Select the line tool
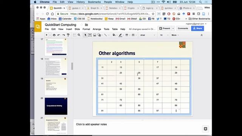The image size is (242, 136). 105,35
